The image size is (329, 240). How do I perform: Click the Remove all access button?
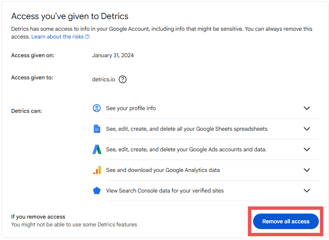pos(285,221)
